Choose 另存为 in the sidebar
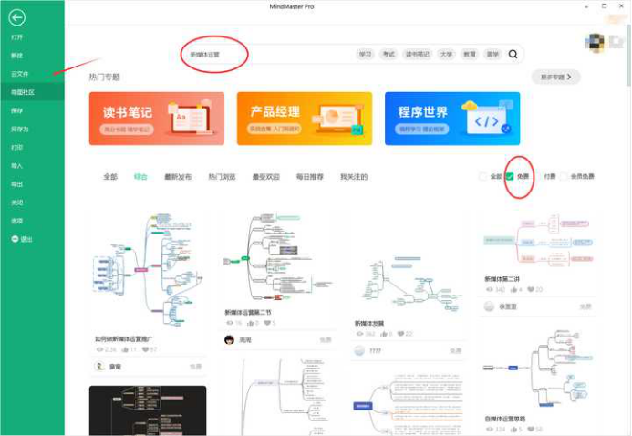Image resolution: width=632 pixels, height=436 pixels. pos(20,129)
